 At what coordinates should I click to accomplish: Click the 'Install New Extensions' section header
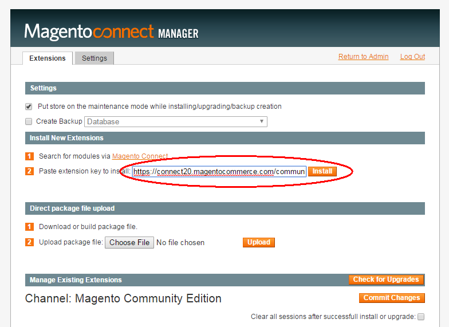(x=224, y=138)
